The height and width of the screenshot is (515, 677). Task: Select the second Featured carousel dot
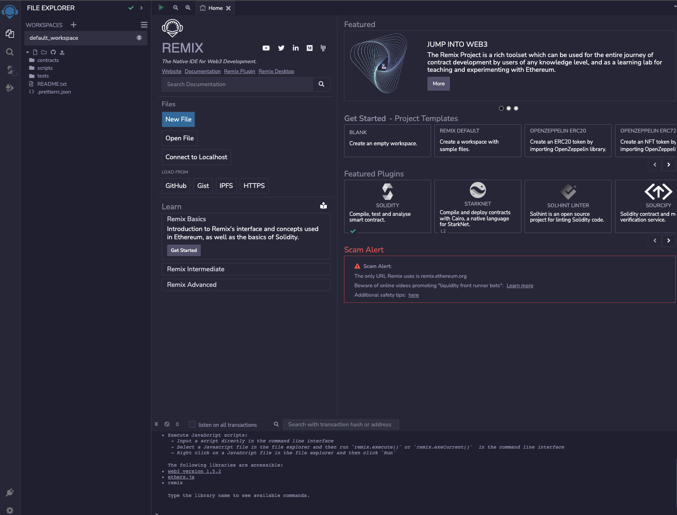[509, 108]
